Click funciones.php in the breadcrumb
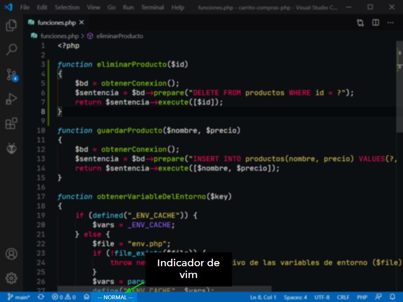This screenshot has width=403, height=302. [59, 36]
